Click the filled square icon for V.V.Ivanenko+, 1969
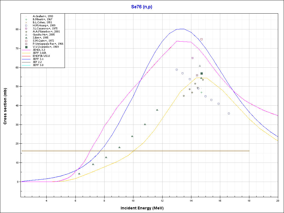Viewport: 284px width, 213px height. (26, 47)
